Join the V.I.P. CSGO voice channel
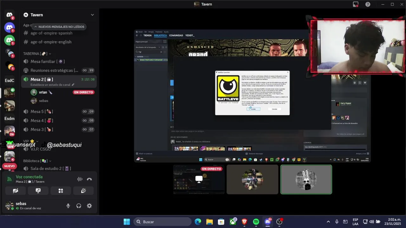406x228 pixels. (59, 149)
